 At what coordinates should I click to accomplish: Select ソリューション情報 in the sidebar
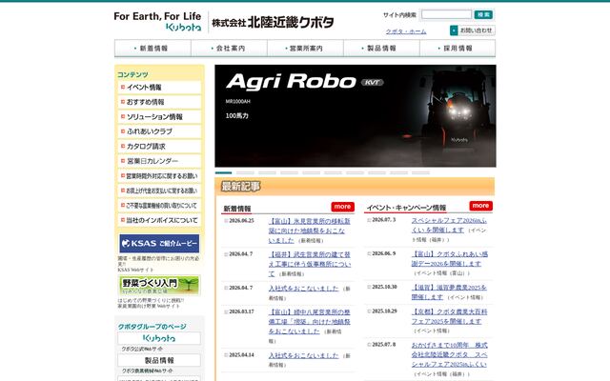(159, 116)
